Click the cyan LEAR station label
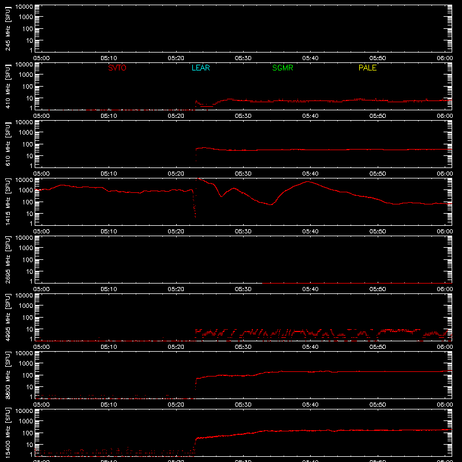The width and height of the screenshot is (462, 462). coord(200,68)
